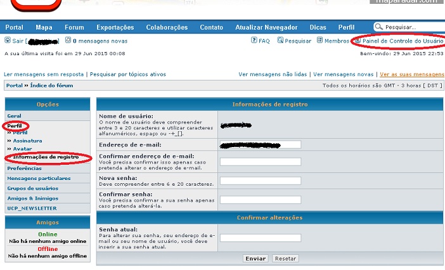Click the Membros list icon
Viewport: 445px width, 270px height.
point(320,40)
